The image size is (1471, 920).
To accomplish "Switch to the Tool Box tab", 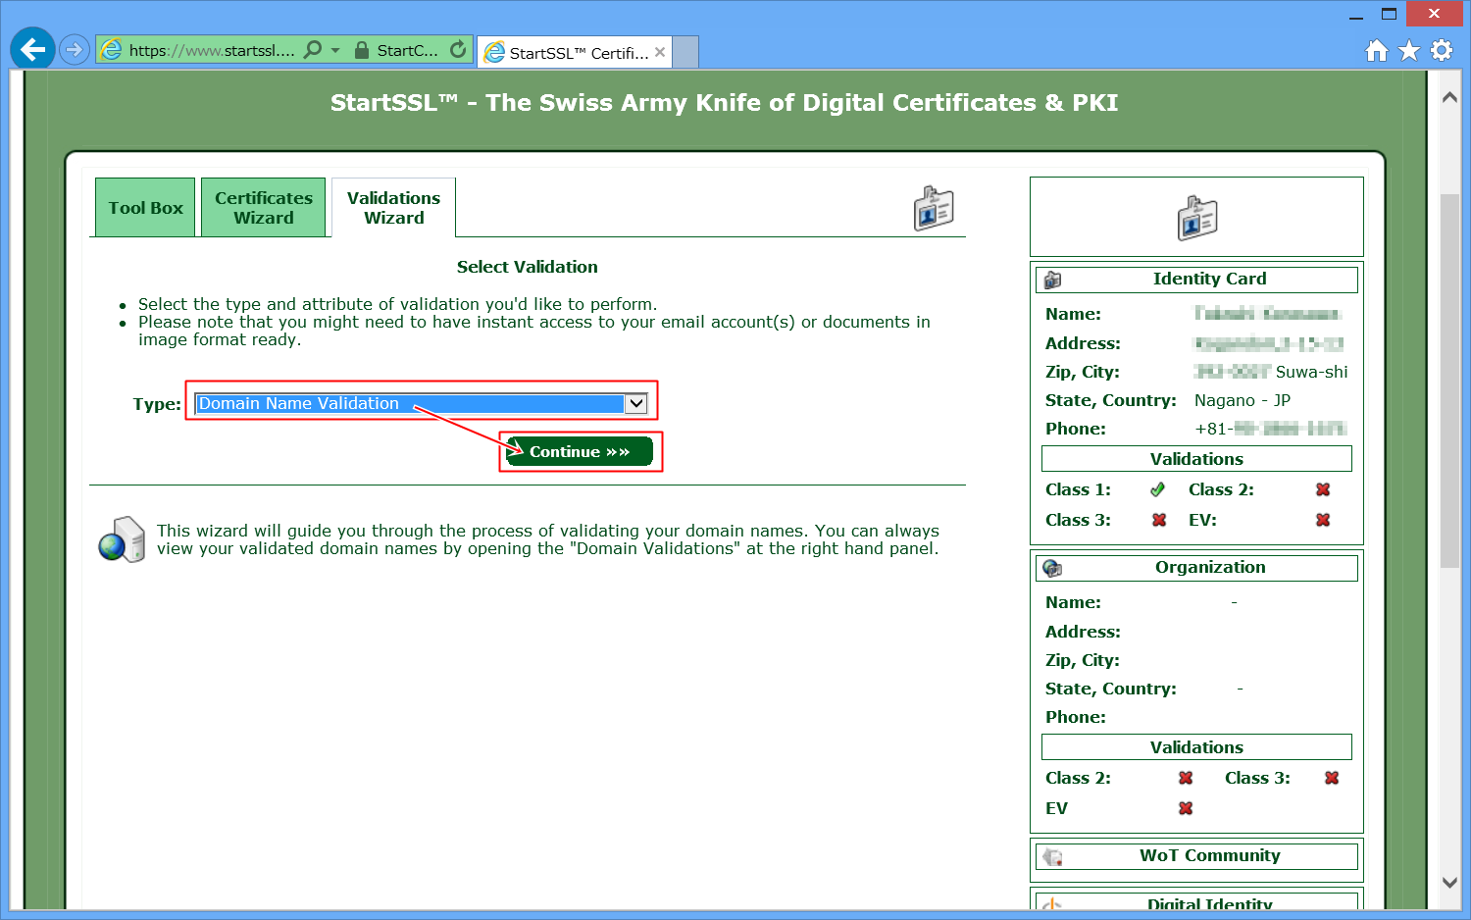I will tap(145, 208).
